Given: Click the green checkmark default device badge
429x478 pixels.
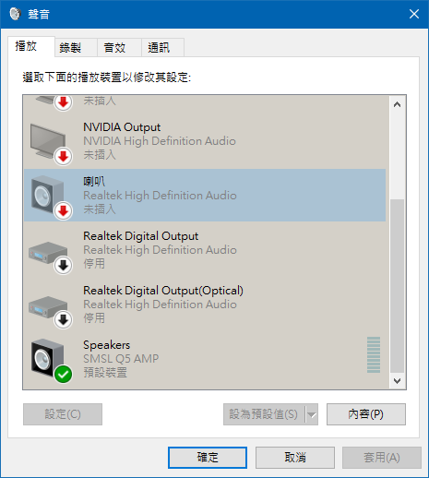Looking at the screenshot, I should (x=64, y=374).
